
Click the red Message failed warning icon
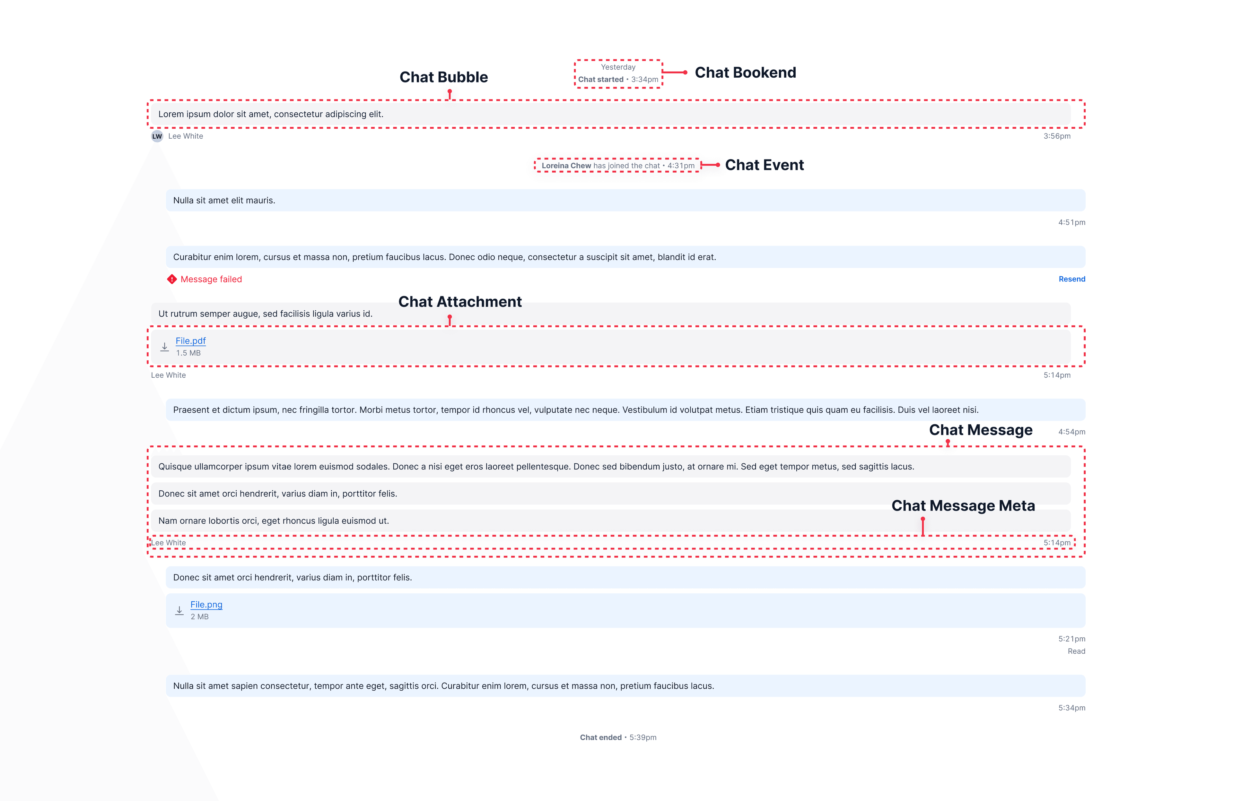tap(172, 279)
